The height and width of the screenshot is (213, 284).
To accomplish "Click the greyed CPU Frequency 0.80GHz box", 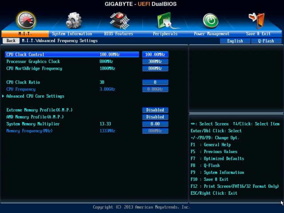I will click(155, 89).
